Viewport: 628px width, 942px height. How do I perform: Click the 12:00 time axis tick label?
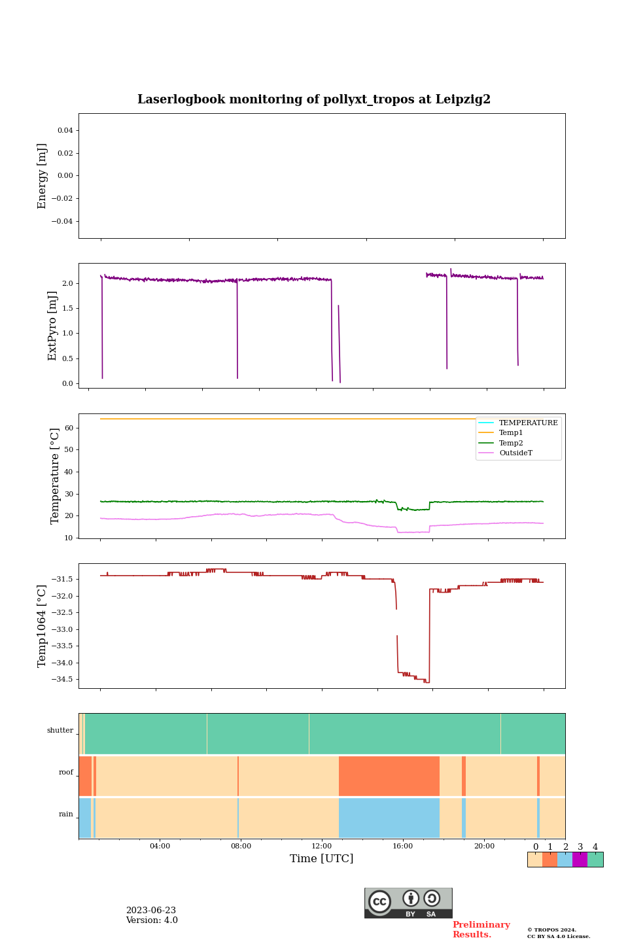coord(322,846)
